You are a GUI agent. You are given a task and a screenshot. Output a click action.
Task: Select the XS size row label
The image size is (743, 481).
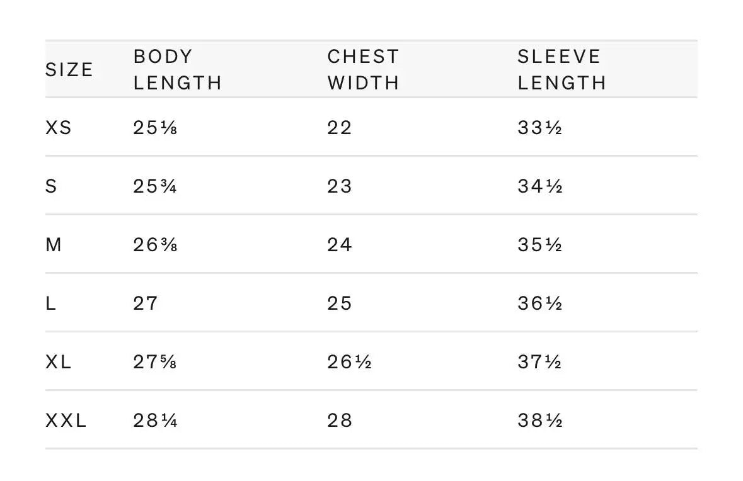[58, 128]
